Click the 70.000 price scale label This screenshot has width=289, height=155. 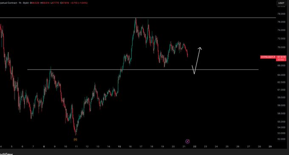[x=281, y=47]
